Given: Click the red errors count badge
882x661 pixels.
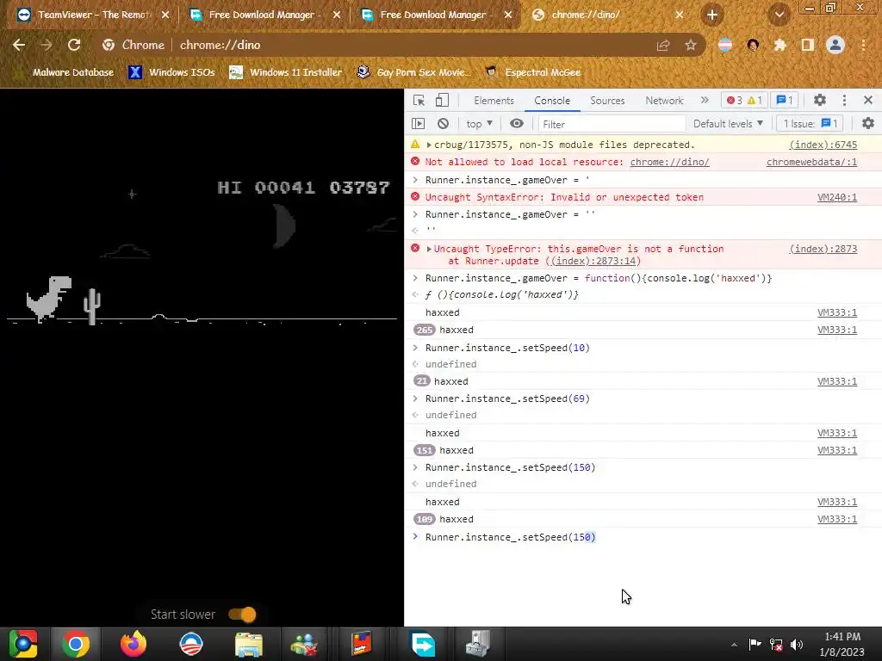Looking at the screenshot, I should coord(735,100).
